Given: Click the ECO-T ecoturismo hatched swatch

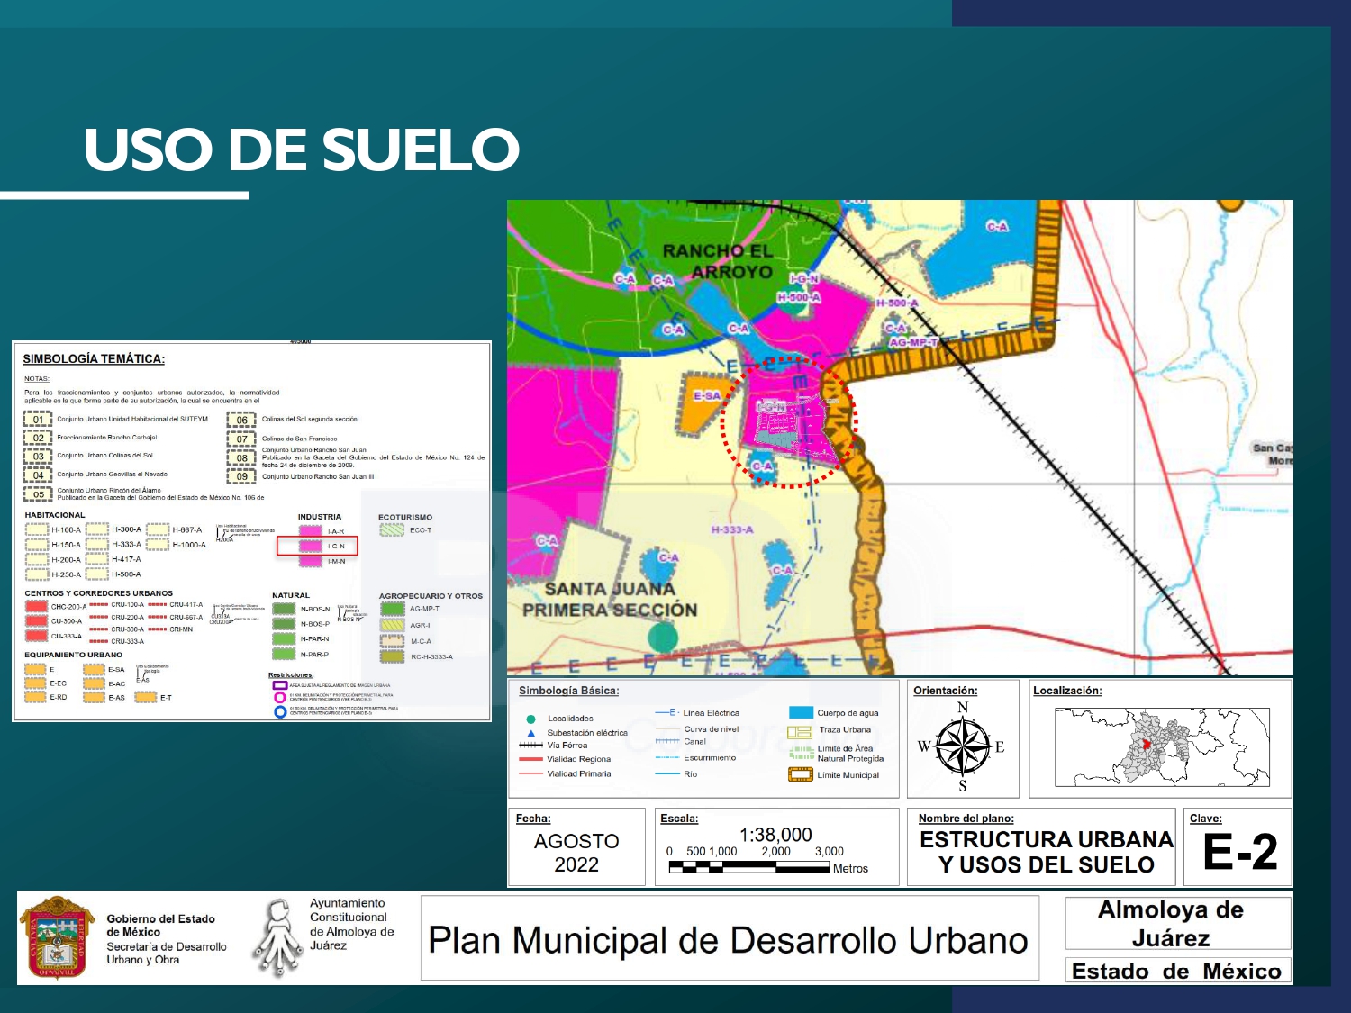Looking at the screenshot, I should [x=392, y=530].
